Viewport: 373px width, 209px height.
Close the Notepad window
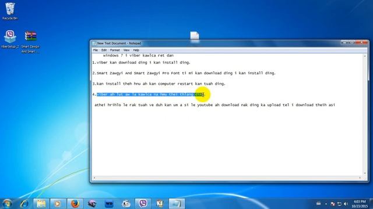click(x=361, y=42)
